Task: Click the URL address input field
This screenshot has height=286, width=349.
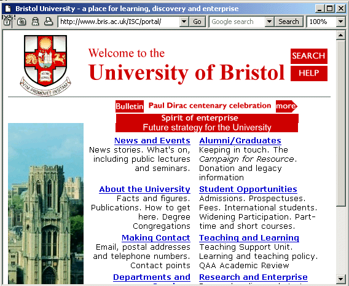Action: 119,22
